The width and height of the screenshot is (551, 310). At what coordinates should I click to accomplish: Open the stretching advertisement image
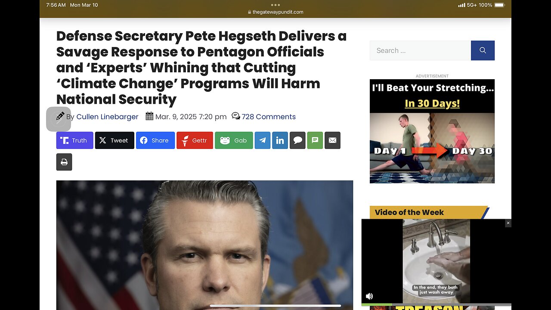click(432, 131)
